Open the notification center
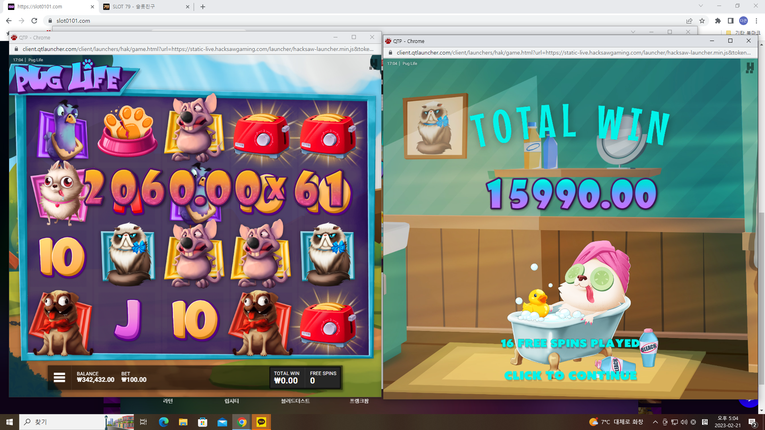765x430 pixels. tap(752, 422)
